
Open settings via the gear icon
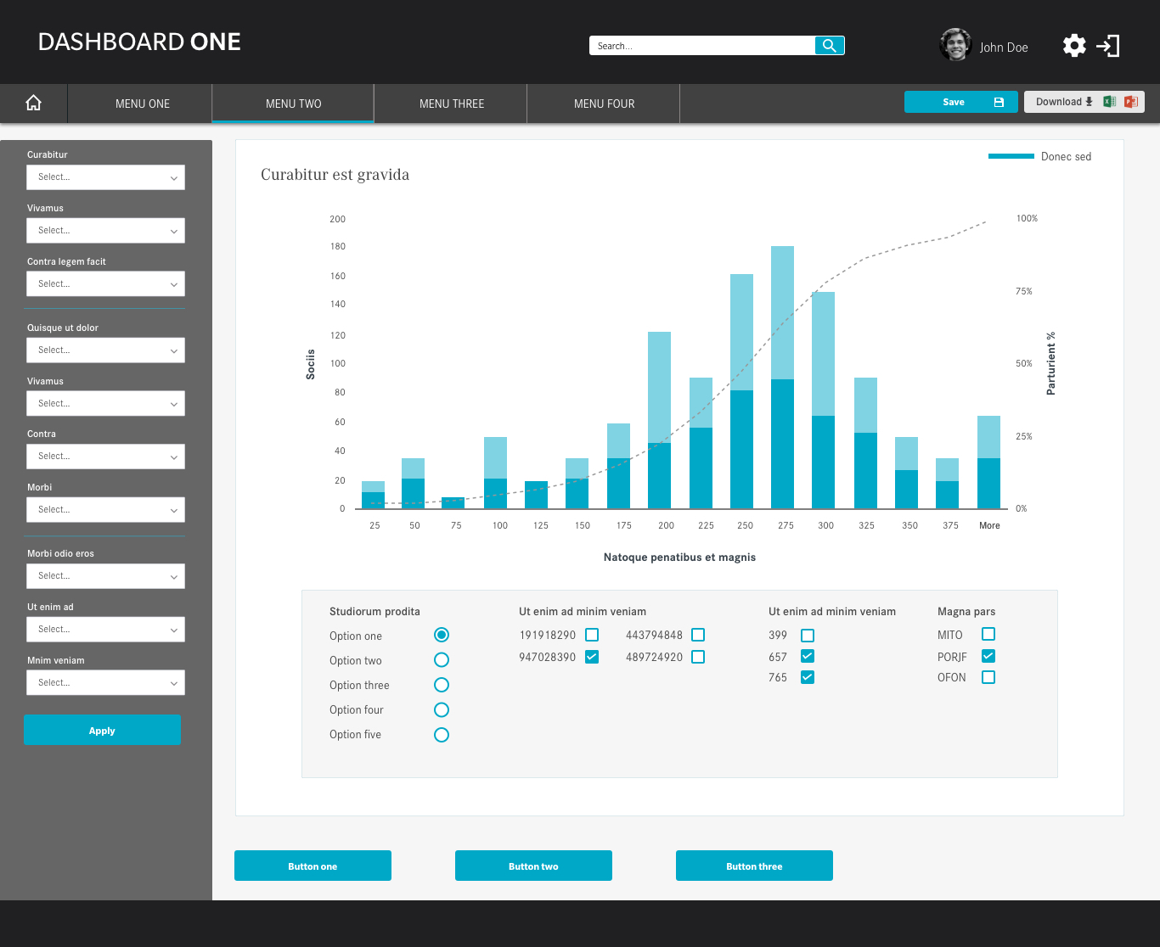1074,46
